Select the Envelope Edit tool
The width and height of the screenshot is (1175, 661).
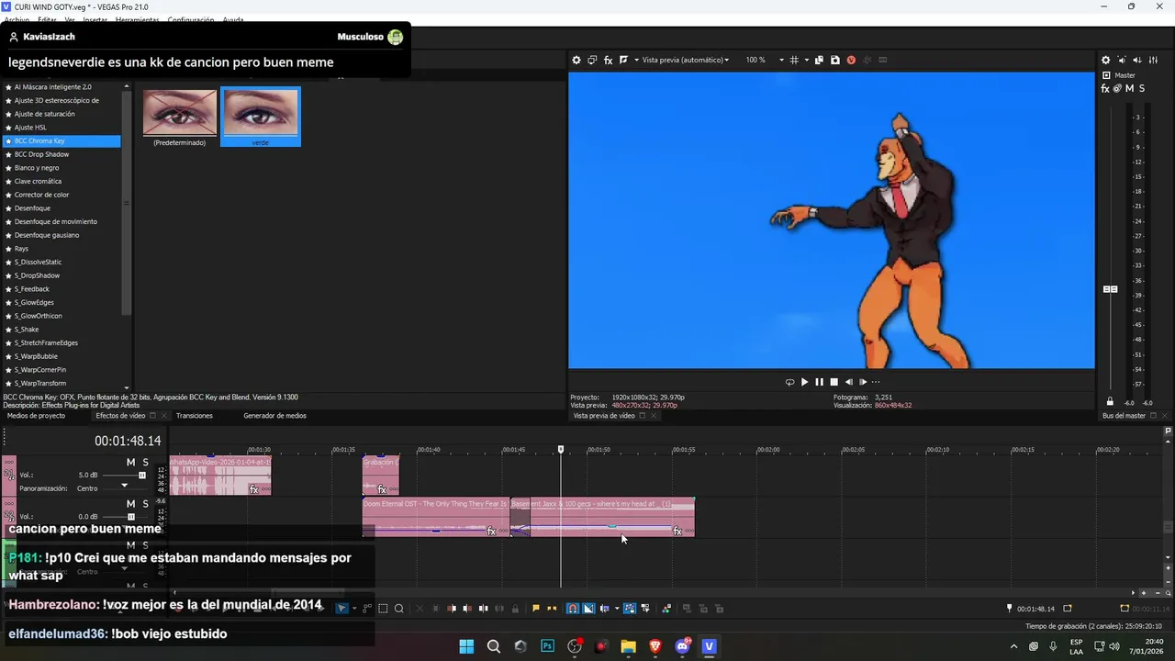click(367, 608)
